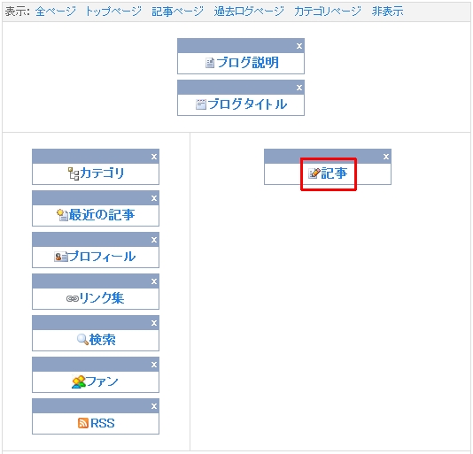Image resolution: width=473 pixels, height=454 pixels.
Task: Click the people icon beside ファン
Action: click(x=79, y=381)
